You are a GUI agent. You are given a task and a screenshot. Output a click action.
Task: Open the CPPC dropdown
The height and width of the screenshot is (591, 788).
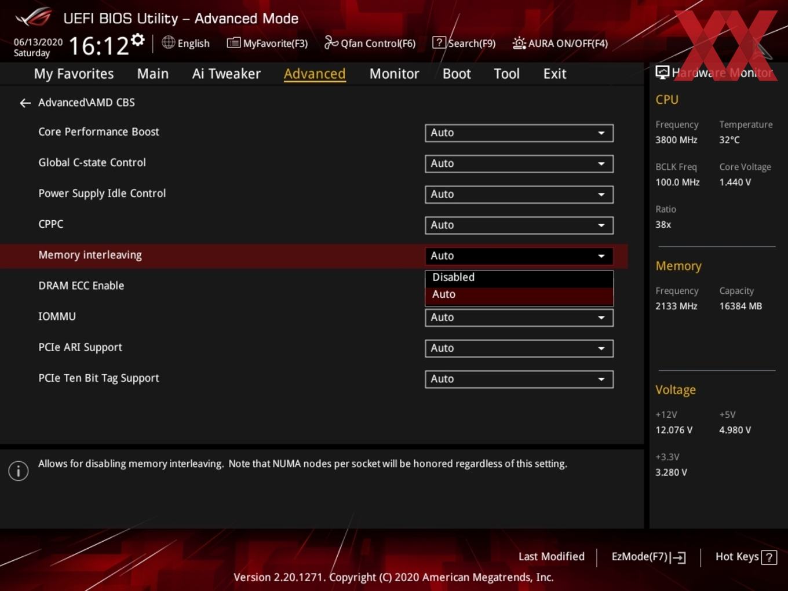pyautogui.click(x=519, y=225)
